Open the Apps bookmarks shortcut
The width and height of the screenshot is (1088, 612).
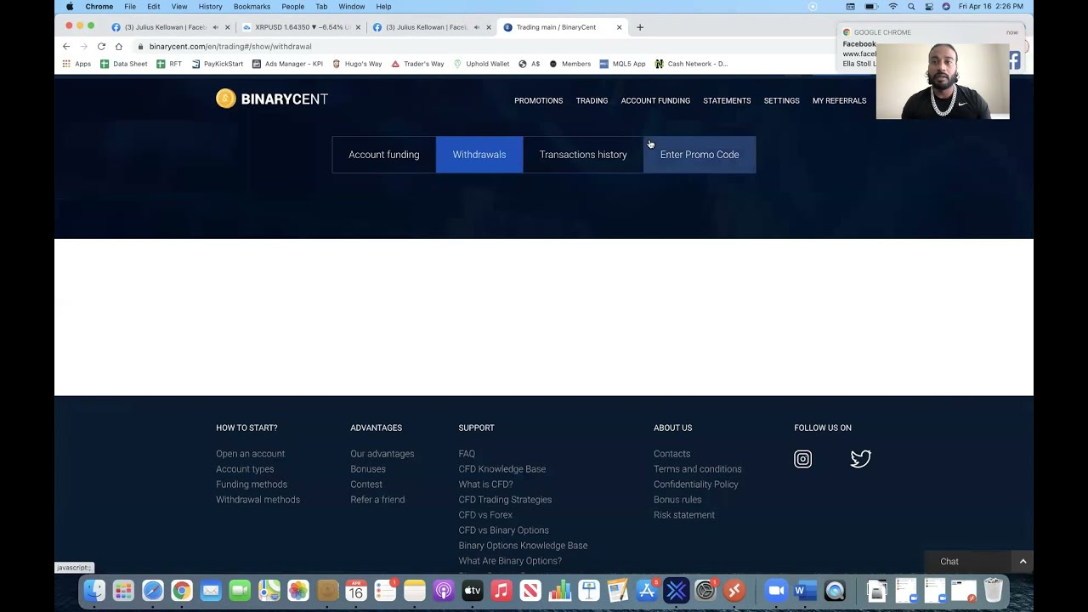pyautogui.click(x=76, y=64)
